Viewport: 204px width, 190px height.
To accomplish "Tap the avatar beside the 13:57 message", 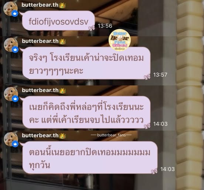I will tap(11, 45).
